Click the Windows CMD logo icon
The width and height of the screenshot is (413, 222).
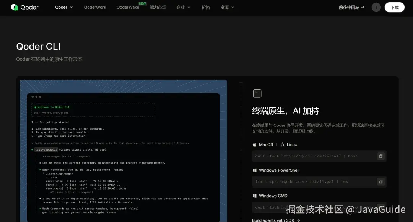254,196
